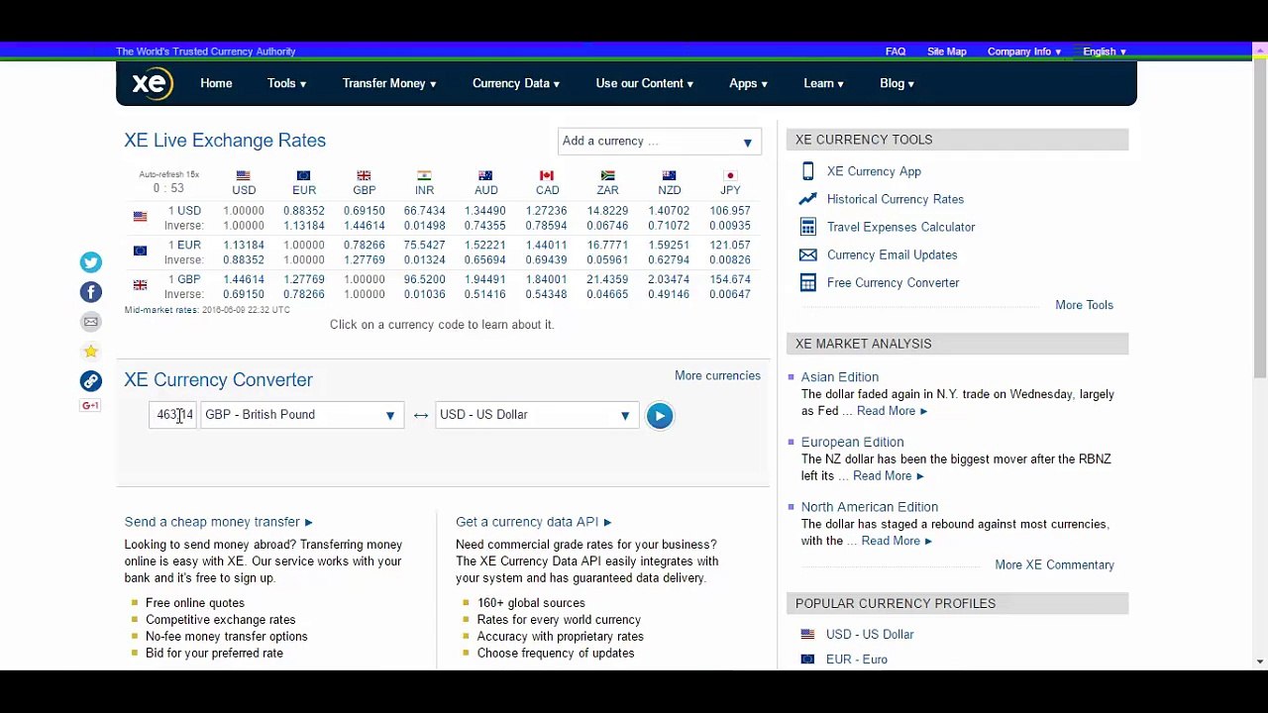Open the North American Edition analysis
This screenshot has width=1268, height=713.
coord(869,507)
